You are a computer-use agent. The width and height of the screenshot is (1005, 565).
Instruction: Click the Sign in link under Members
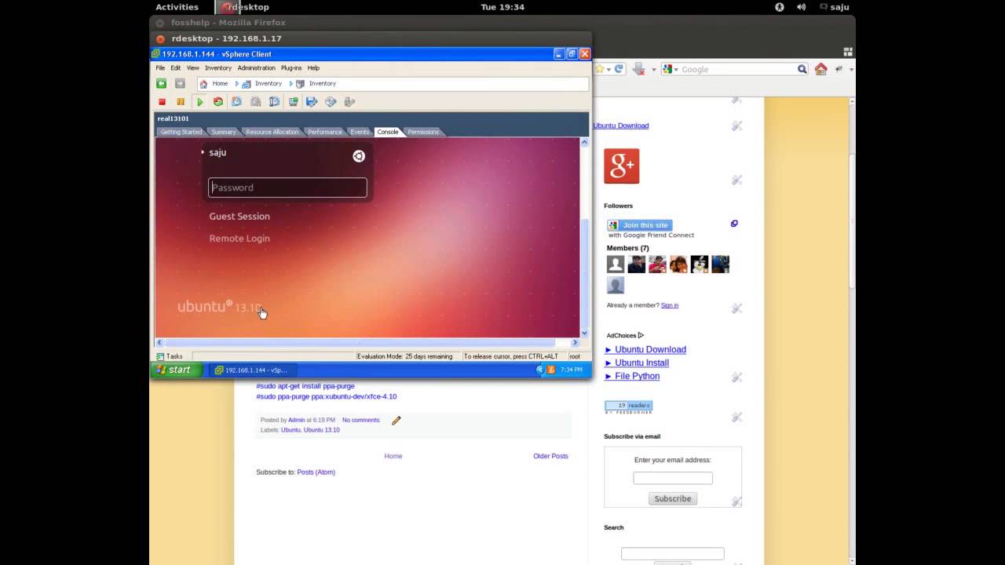coord(670,305)
